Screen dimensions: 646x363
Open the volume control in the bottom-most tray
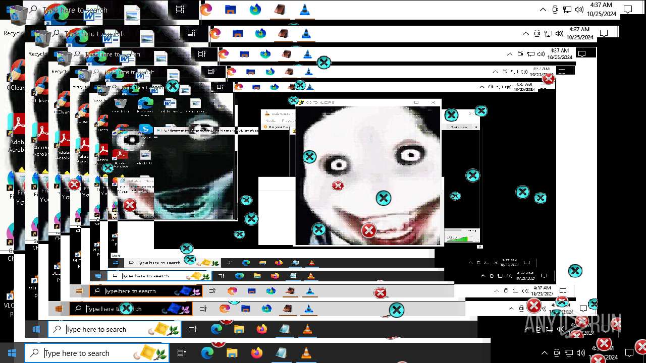pos(581,353)
